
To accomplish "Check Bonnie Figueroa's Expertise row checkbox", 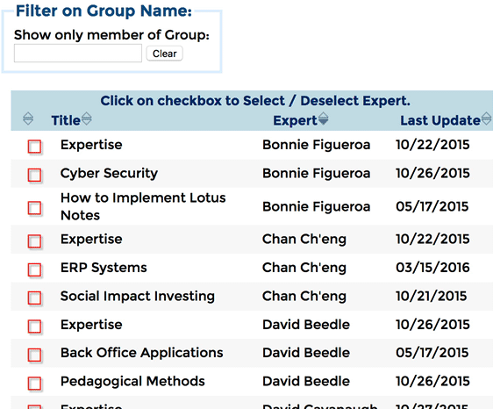I will click(x=34, y=147).
